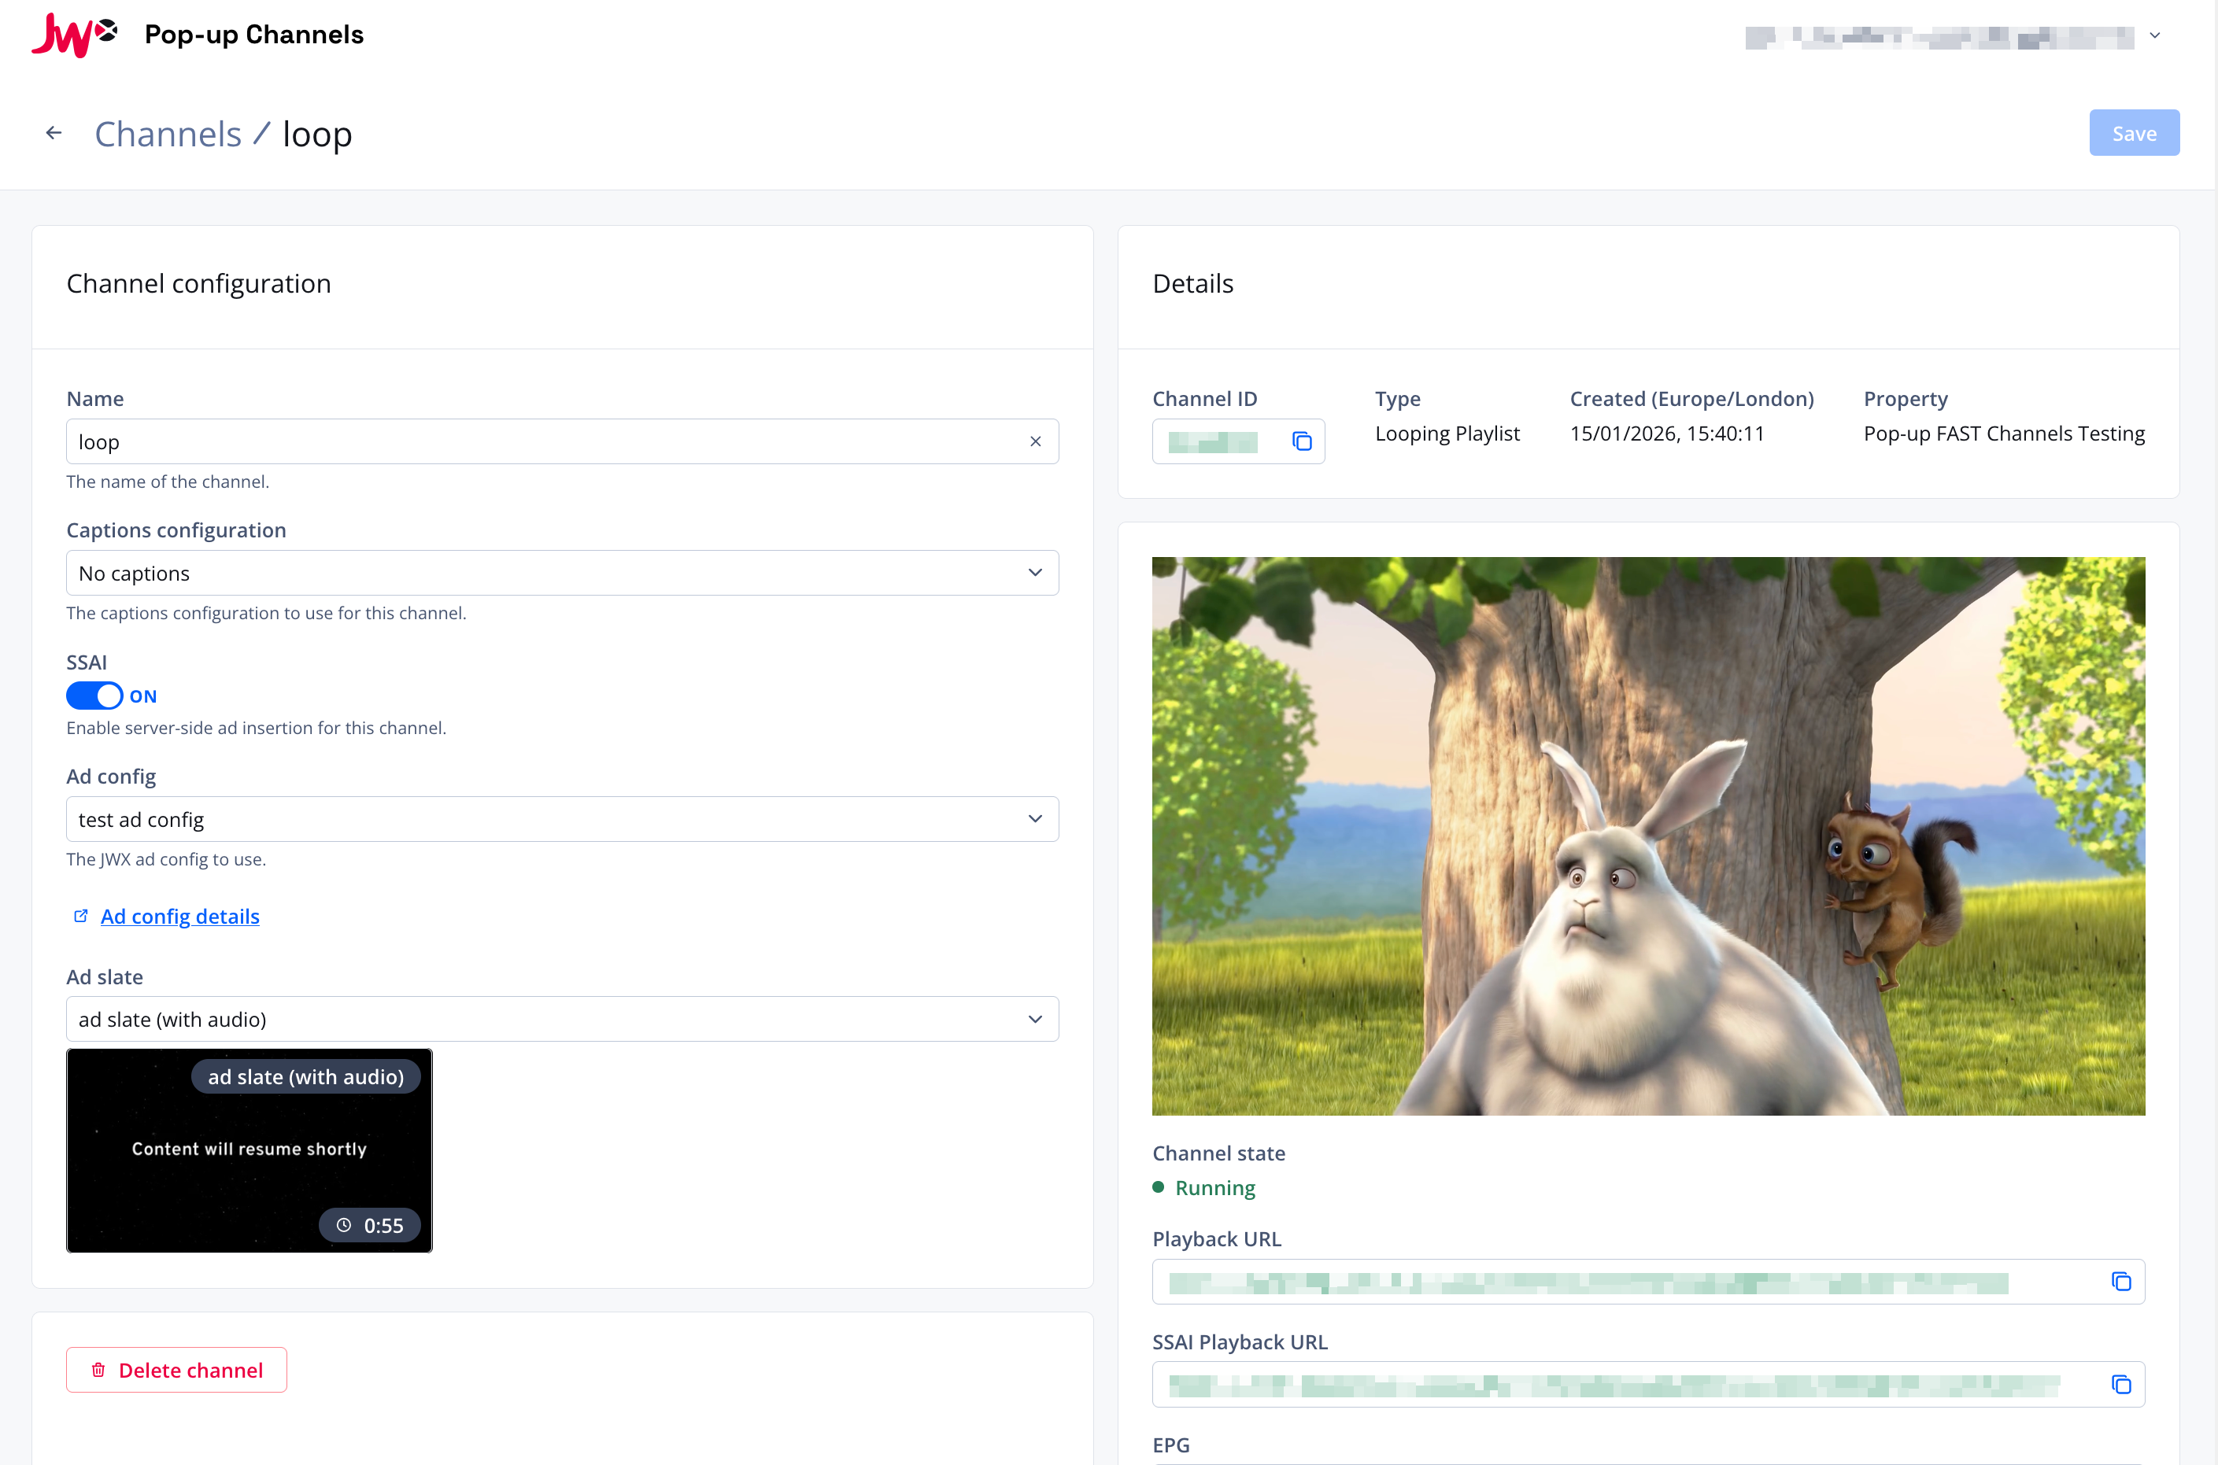Click the 'loop' breadcrumb title
The image size is (2218, 1465).
(x=318, y=135)
